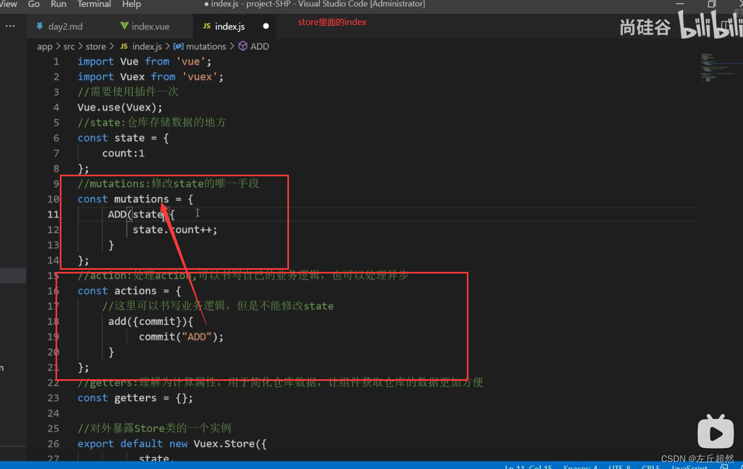Open the Terminal menu

(x=94, y=4)
